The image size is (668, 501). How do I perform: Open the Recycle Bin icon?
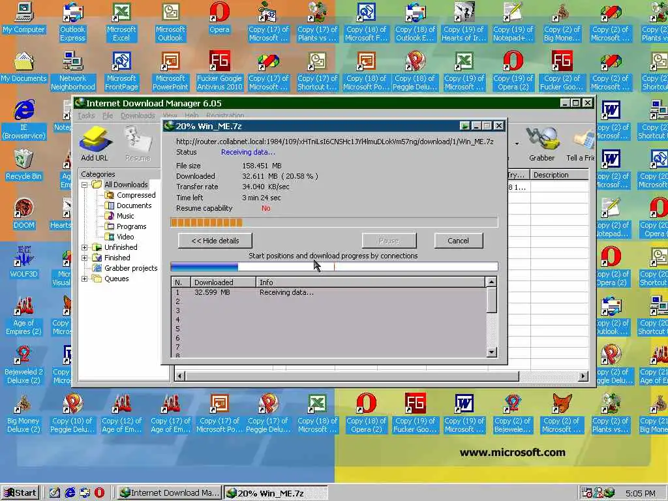[x=24, y=165]
